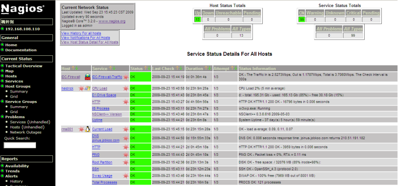Click the red burst icon beside Swap Usage
The image size is (398, 186).
tap(126, 175)
